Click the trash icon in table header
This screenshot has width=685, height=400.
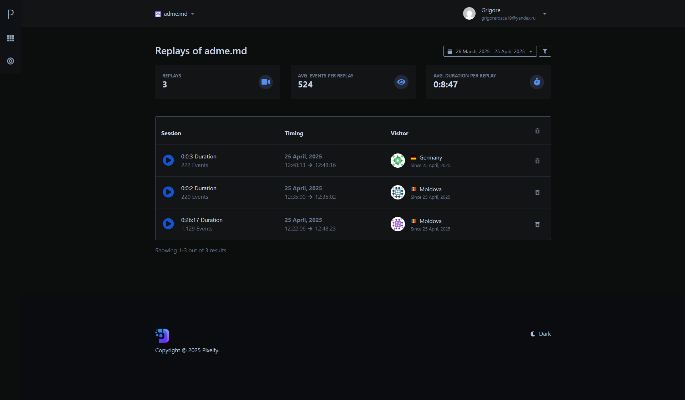coord(537,131)
